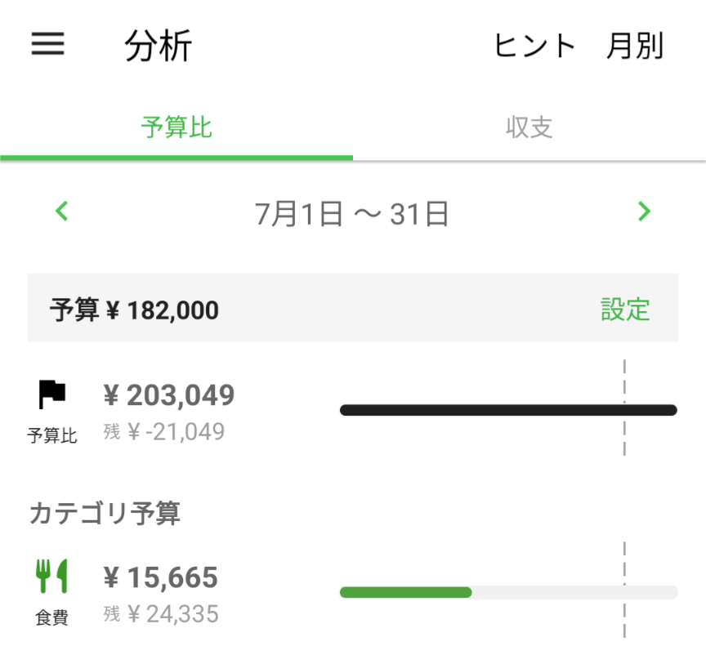Tap the ¥ 15,665 food expense amount
Screen dimensions: 706x646
(161, 578)
